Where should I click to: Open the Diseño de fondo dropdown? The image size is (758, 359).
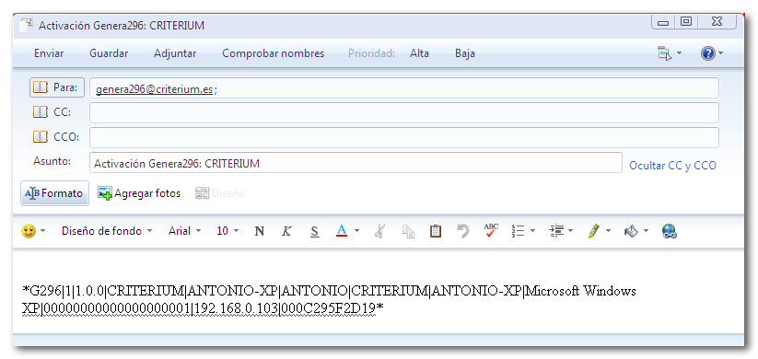106,231
